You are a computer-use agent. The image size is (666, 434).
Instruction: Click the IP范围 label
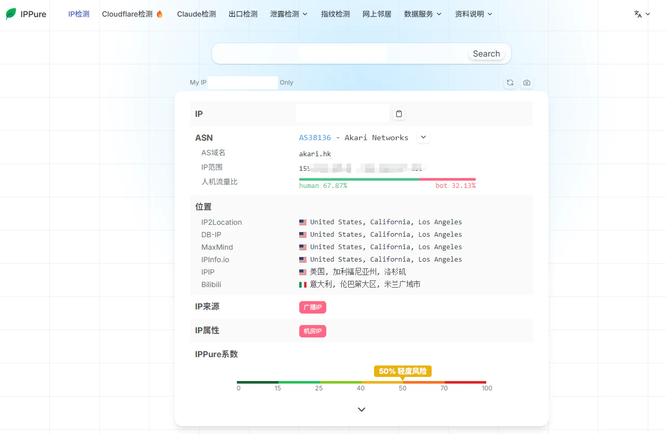(212, 167)
